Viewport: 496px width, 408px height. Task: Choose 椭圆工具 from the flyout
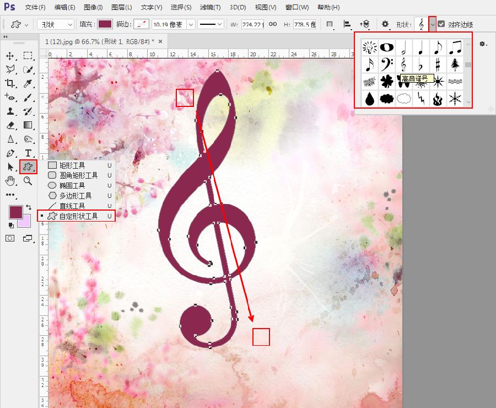pos(72,185)
